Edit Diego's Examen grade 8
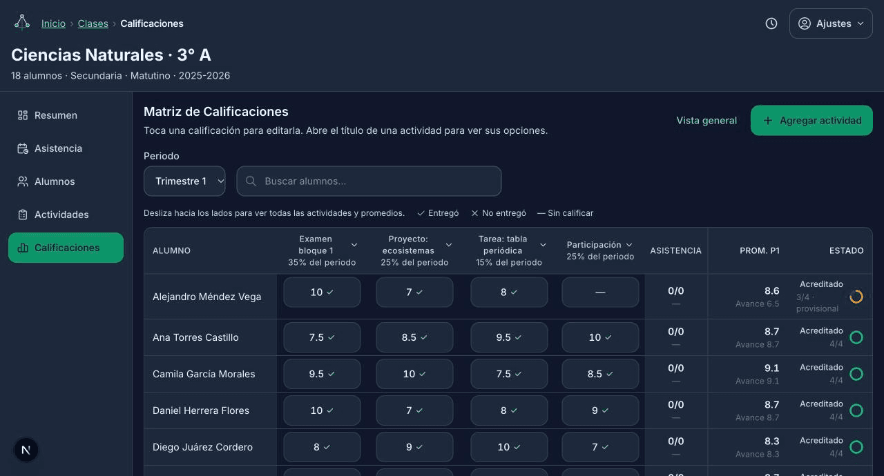The image size is (884, 476). point(322,447)
